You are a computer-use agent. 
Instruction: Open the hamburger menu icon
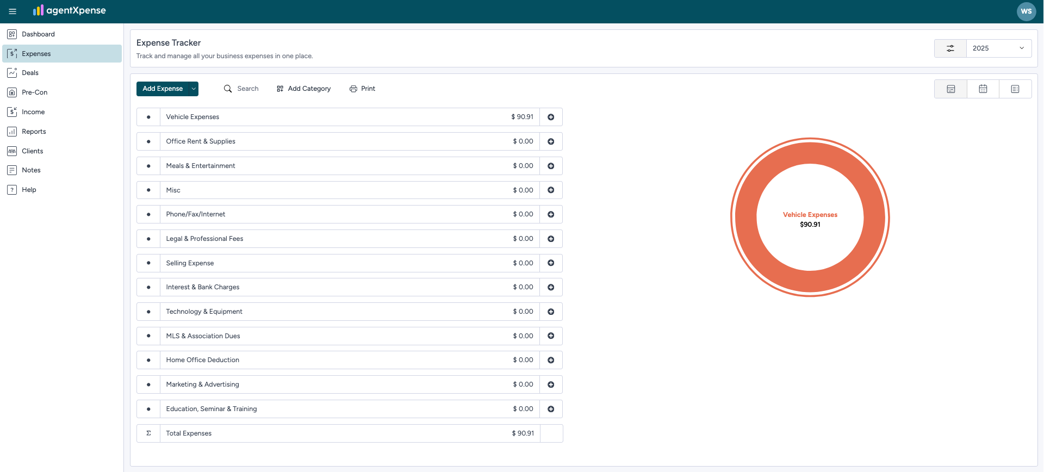tap(13, 11)
